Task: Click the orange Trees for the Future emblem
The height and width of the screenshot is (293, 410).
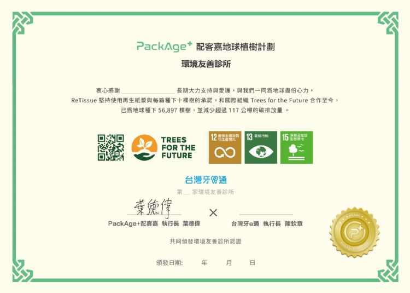Action: [144, 147]
